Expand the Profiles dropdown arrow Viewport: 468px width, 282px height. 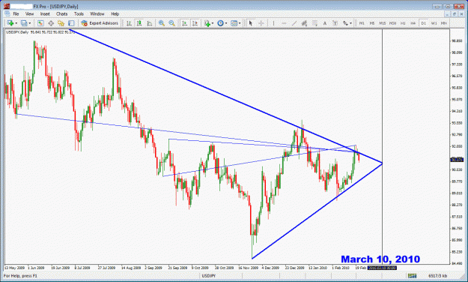point(29,23)
